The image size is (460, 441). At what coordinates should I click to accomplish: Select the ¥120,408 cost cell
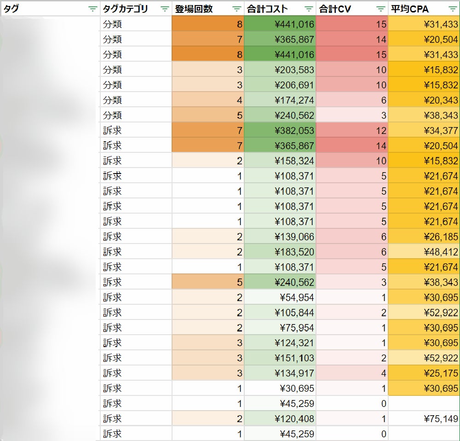coord(280,419)
